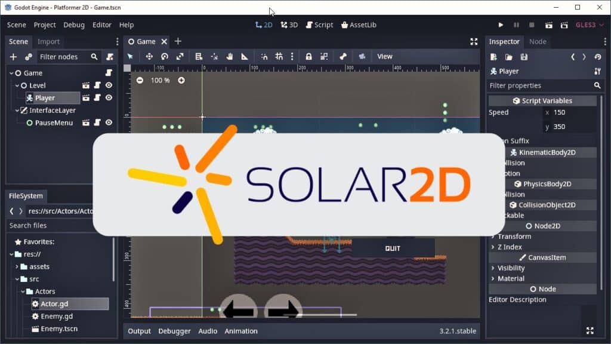611x344 pixels.
Task: Open the GLES3 renderer dropdown
Action: (x=590, y=25)
